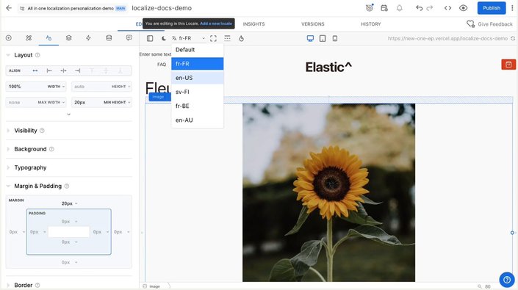Toggle the sidebar panel layout icon
The image size is (518, 290).
coord(150,38)
